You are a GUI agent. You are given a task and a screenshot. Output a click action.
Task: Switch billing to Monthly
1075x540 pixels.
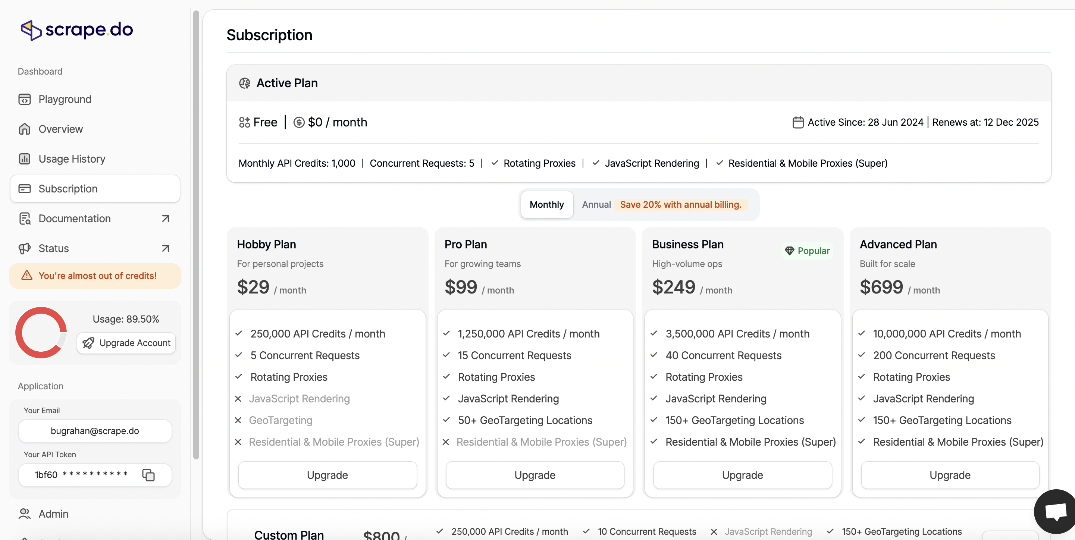click(546, 204)
